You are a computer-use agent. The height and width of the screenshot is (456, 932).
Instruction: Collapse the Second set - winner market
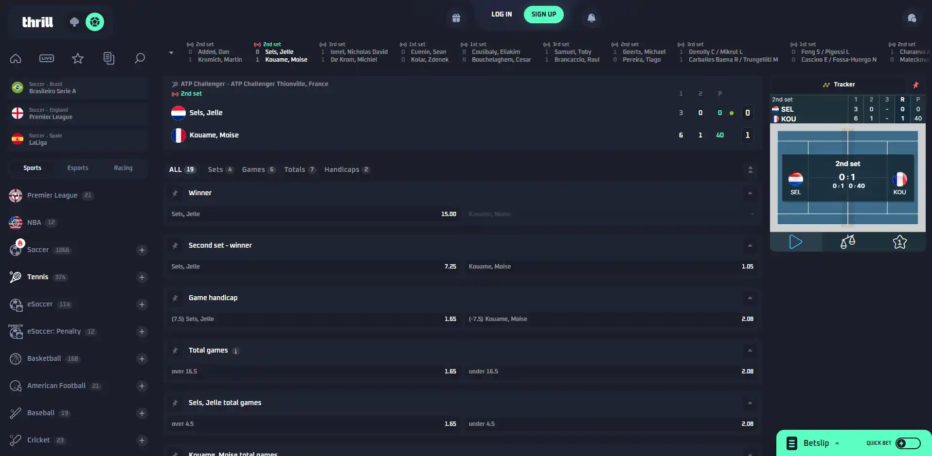[x=750, y=246]
